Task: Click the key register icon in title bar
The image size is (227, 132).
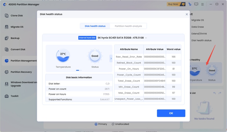Action: [x=190, y=4]
